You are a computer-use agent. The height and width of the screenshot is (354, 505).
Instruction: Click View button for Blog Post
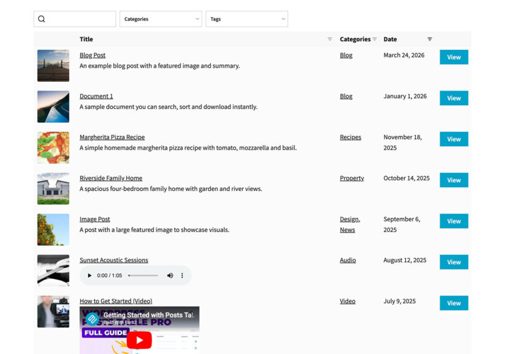(454, 57)
